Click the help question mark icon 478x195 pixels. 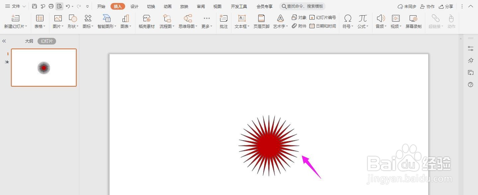[x=471, y=85]
